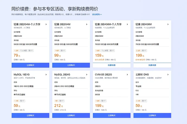Click the 1.8折 discount tag
The image size is (187, 124).
click(98, 51)
